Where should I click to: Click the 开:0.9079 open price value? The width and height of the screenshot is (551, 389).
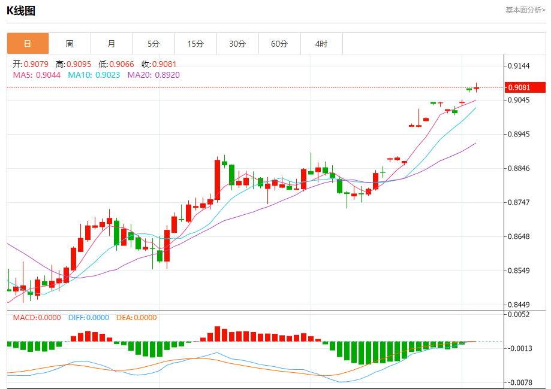point(31,64)
